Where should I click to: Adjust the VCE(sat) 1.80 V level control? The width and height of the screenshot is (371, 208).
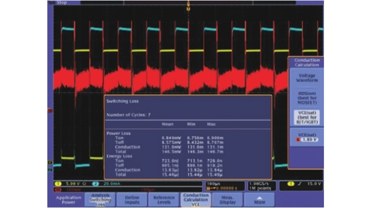point(306,138)
